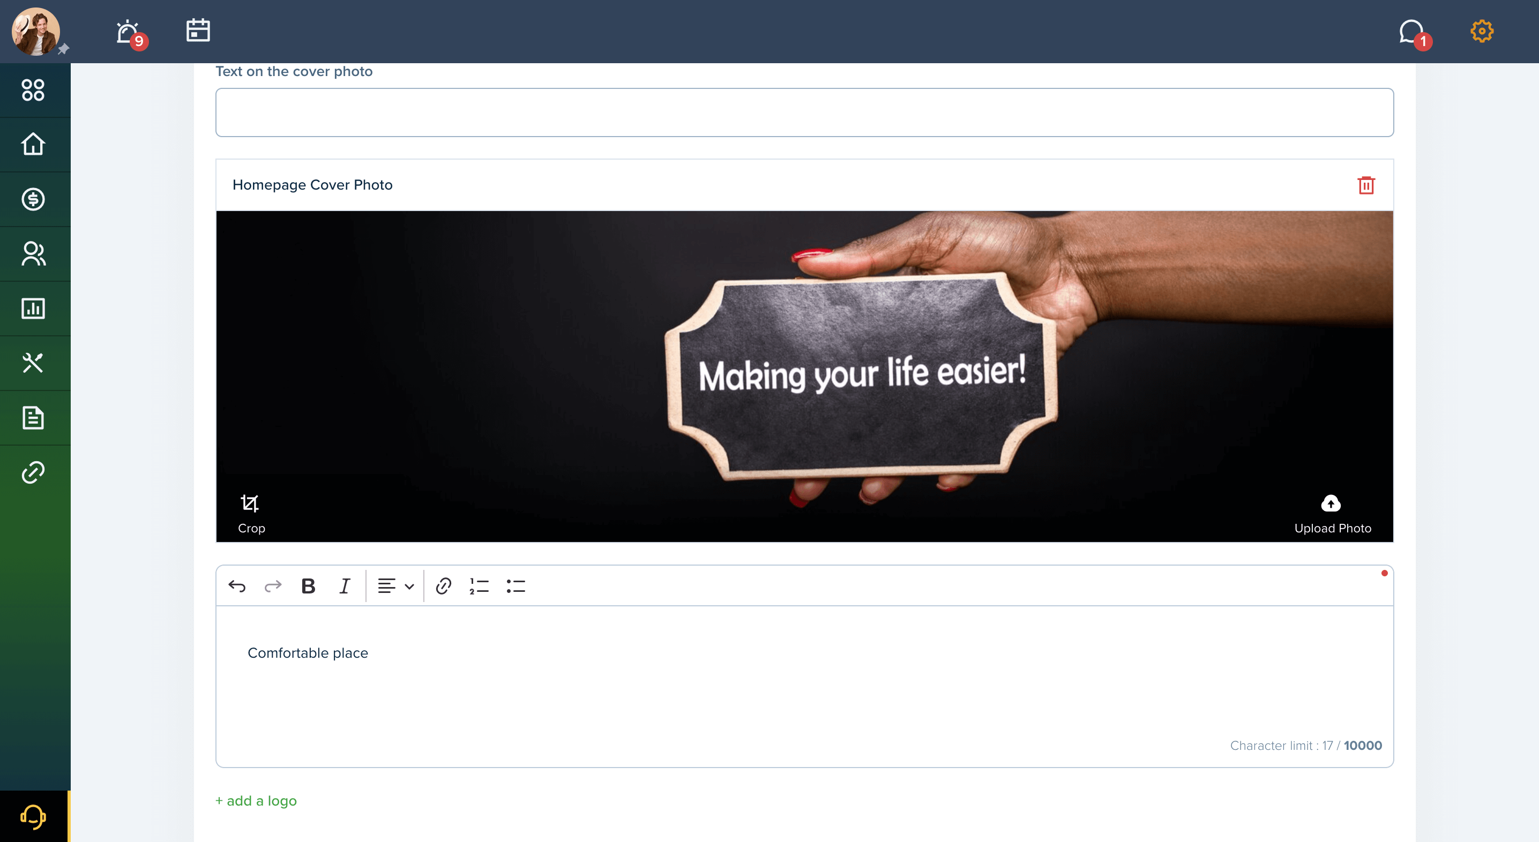The image size is (1539, 842).
Task: Crop the cover photo
Action: [x=251, y=514]
